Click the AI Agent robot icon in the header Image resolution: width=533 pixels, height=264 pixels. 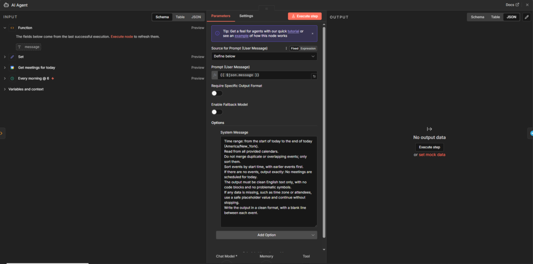pyautogui.click(x=6, y=5)
